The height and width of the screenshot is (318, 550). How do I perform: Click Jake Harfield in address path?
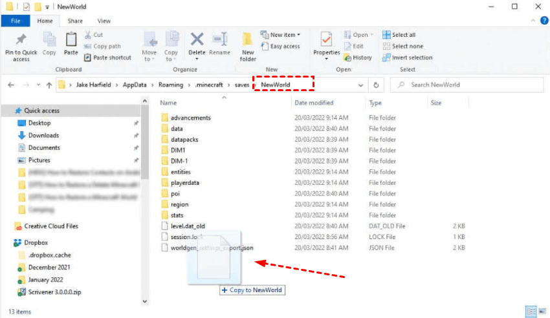click(93, 85)
